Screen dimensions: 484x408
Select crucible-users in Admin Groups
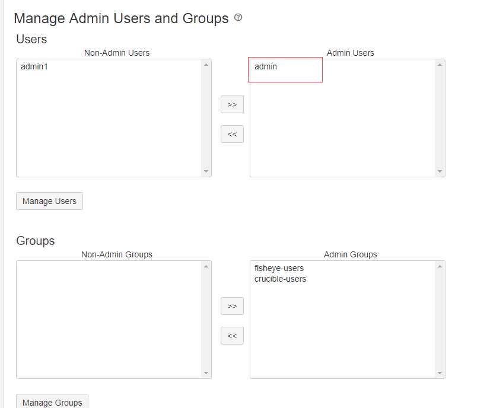280,279
